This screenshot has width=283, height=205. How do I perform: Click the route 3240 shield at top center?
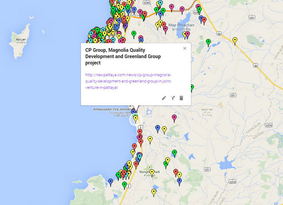(146, 2)
